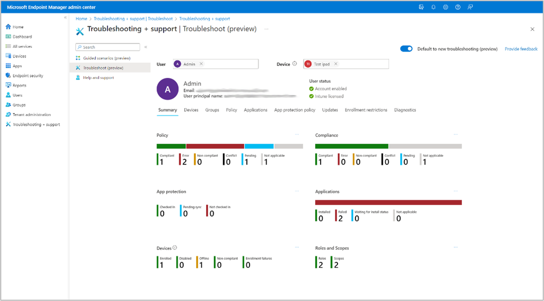Viewport: 544px width, 301px height.
Task: Switch to the Applications tab
Action: tap(255, 110)
